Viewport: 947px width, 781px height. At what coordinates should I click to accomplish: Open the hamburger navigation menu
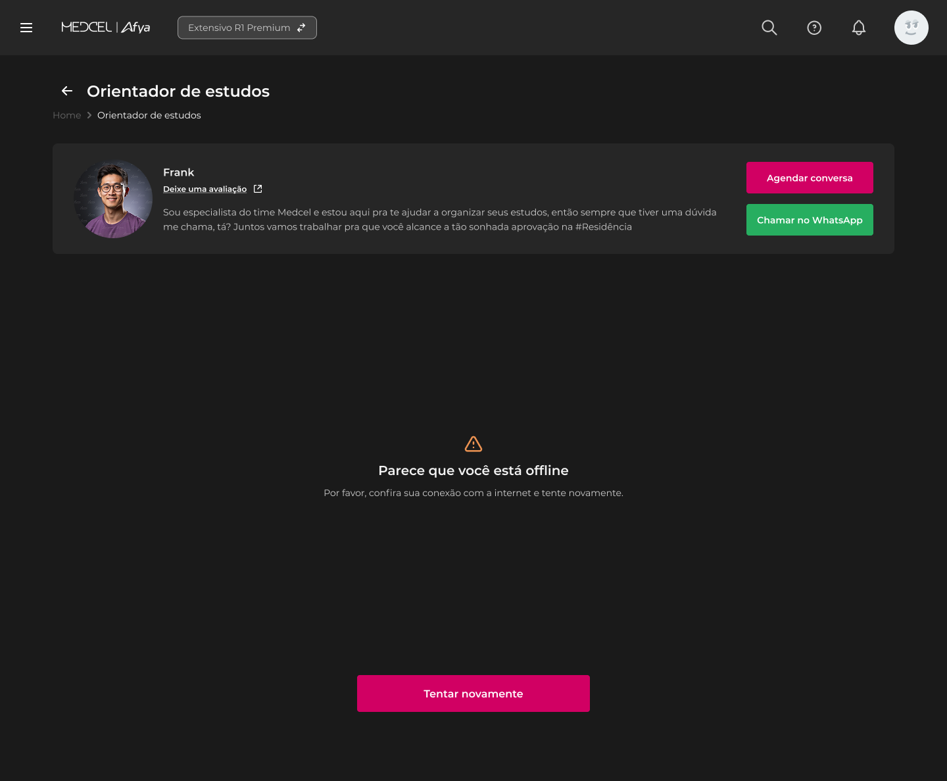(26, 28)
